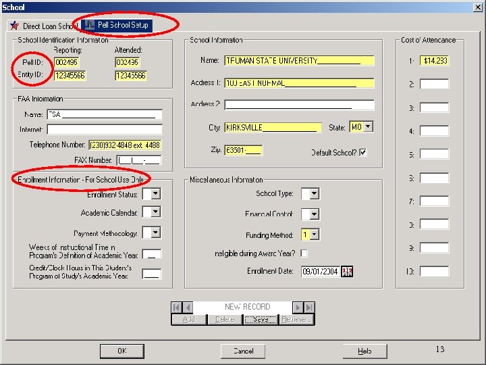Open the School Type dropdown
The height and width of the screenshot is (365, 486).
pyautogui.click(x=315, y=194)
